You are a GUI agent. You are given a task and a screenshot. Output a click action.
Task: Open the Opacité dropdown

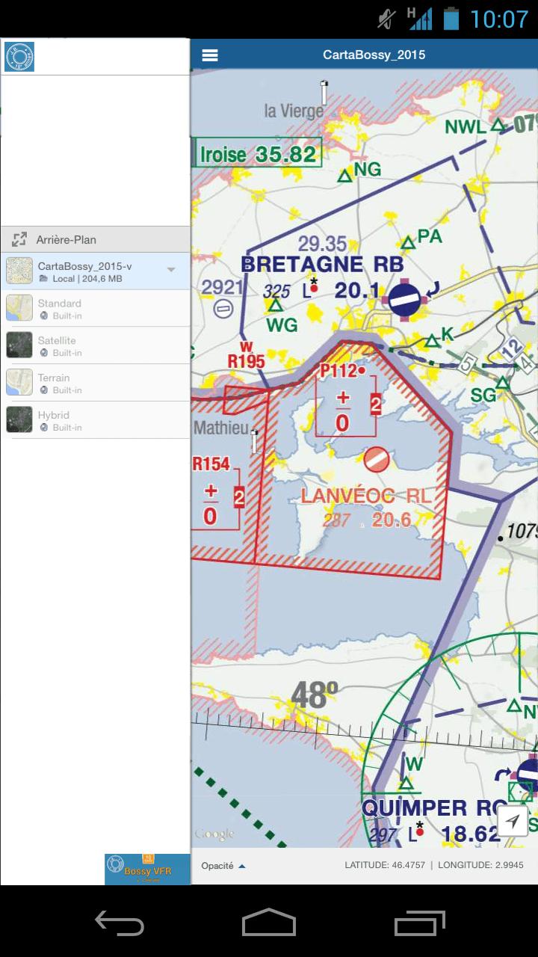(x=223, y=866)
